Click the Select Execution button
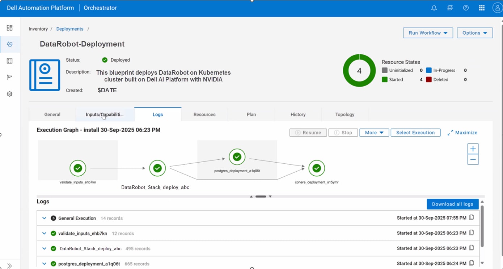This screenshot has height=269, width=503. pos(415,133)
